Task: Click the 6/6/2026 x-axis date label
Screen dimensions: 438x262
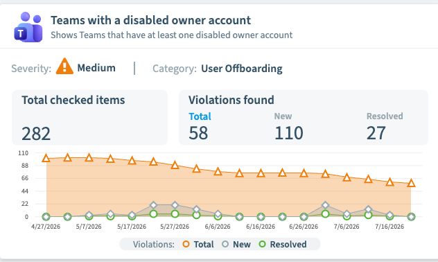Action: [218, 227]
